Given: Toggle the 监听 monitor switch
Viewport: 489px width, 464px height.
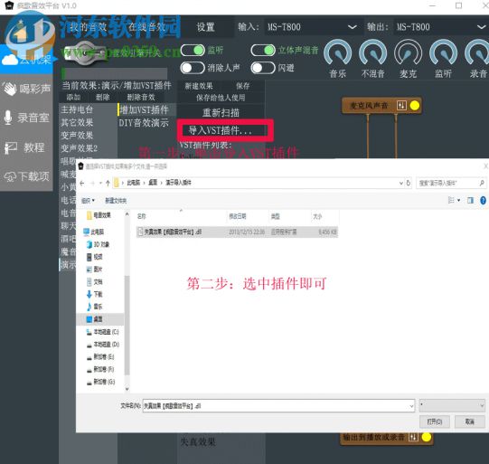Looking at the screenshot, I should (193, 51).
